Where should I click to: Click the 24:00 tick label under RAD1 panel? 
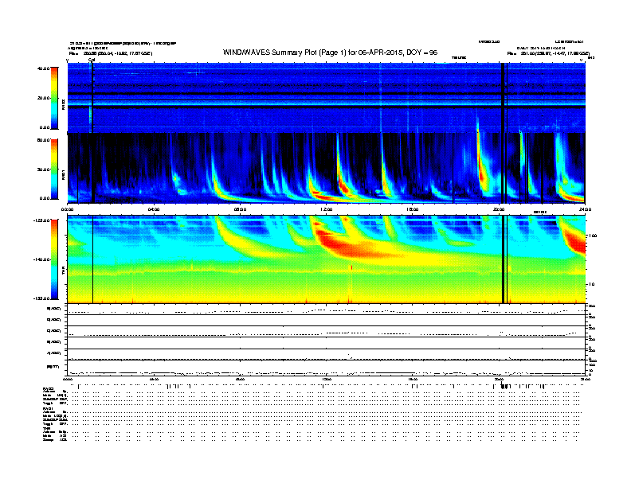585,209
